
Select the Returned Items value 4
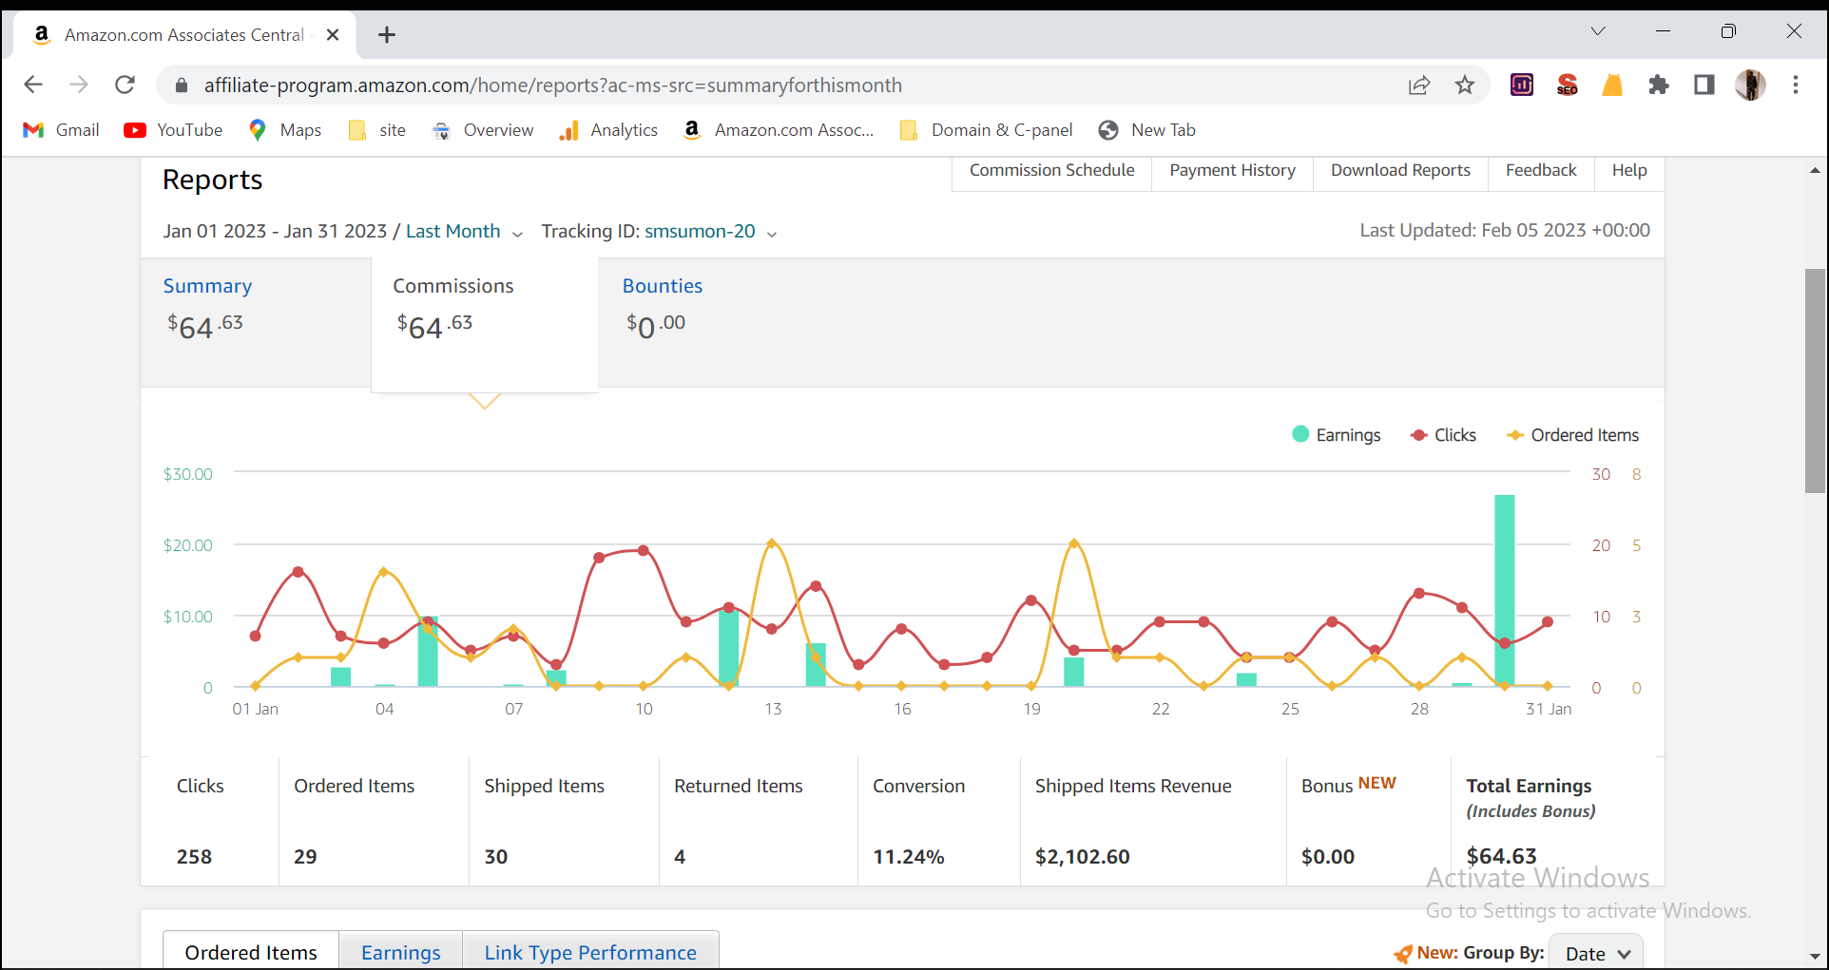680,857
